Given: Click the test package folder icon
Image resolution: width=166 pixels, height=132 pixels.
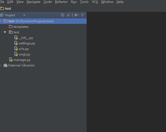Looking at the screenshot, I should 11,32.
